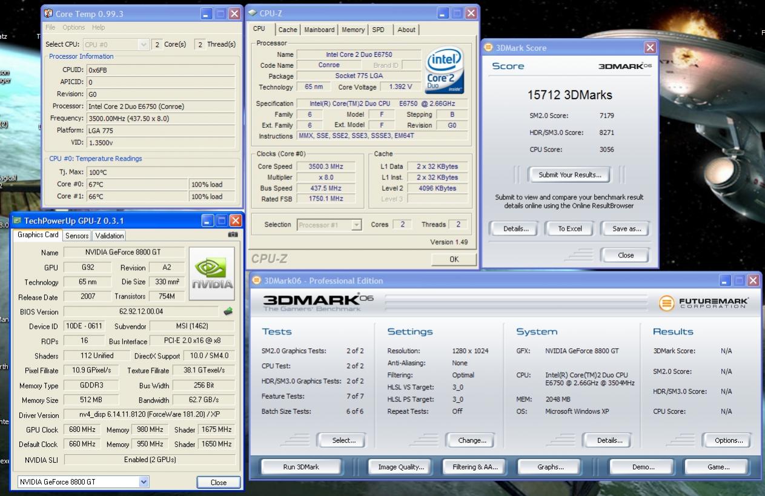Click the GPU-Z title bar icon

click(x=18, y=220)
